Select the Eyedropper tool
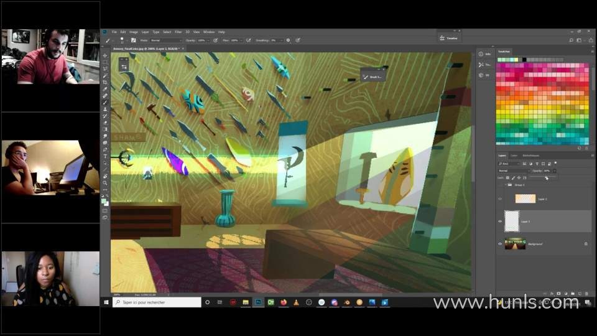 pos(105,89)
